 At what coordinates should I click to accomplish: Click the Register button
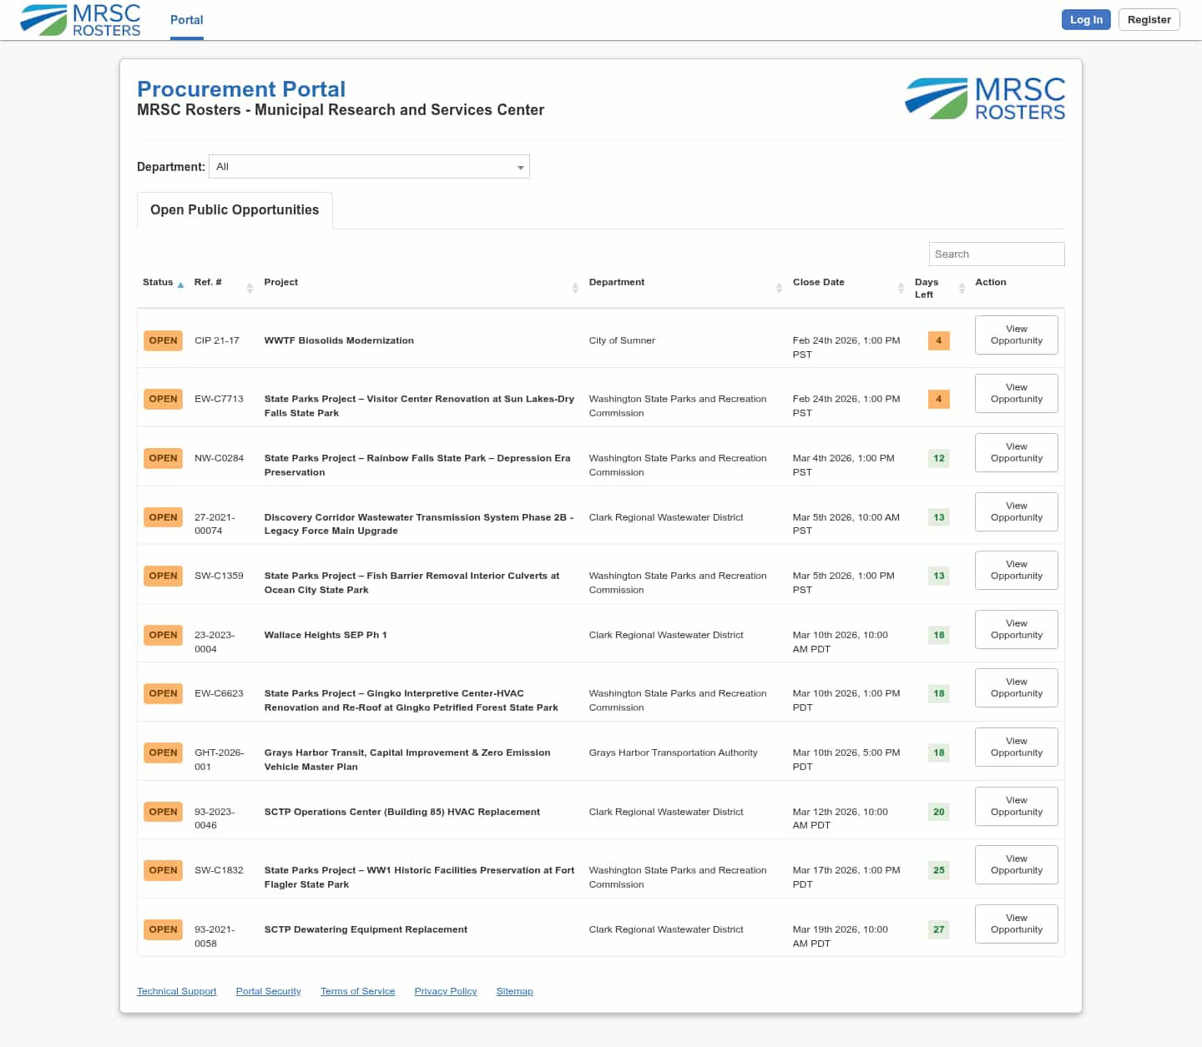pos(1149,20)
